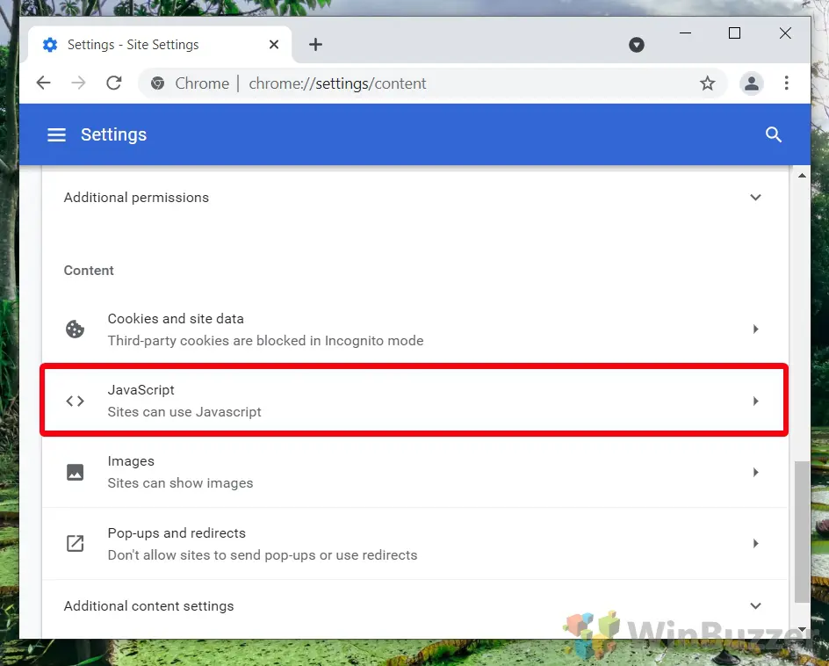Open Chrome's three-dot menu
Screen dimensions: 829x666
click(x=786, y=83)
